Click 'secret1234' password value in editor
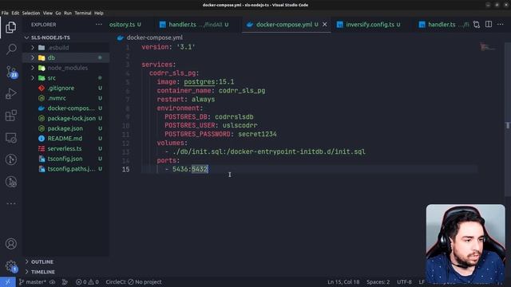The image size is (511, 287). (x=257, y=134)
